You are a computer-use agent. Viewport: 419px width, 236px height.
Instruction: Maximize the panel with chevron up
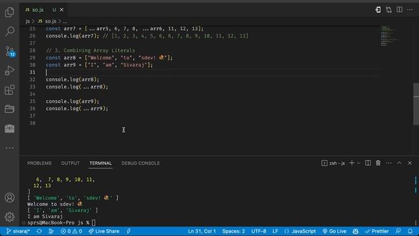pyautogui.click(x=399, y=163)
